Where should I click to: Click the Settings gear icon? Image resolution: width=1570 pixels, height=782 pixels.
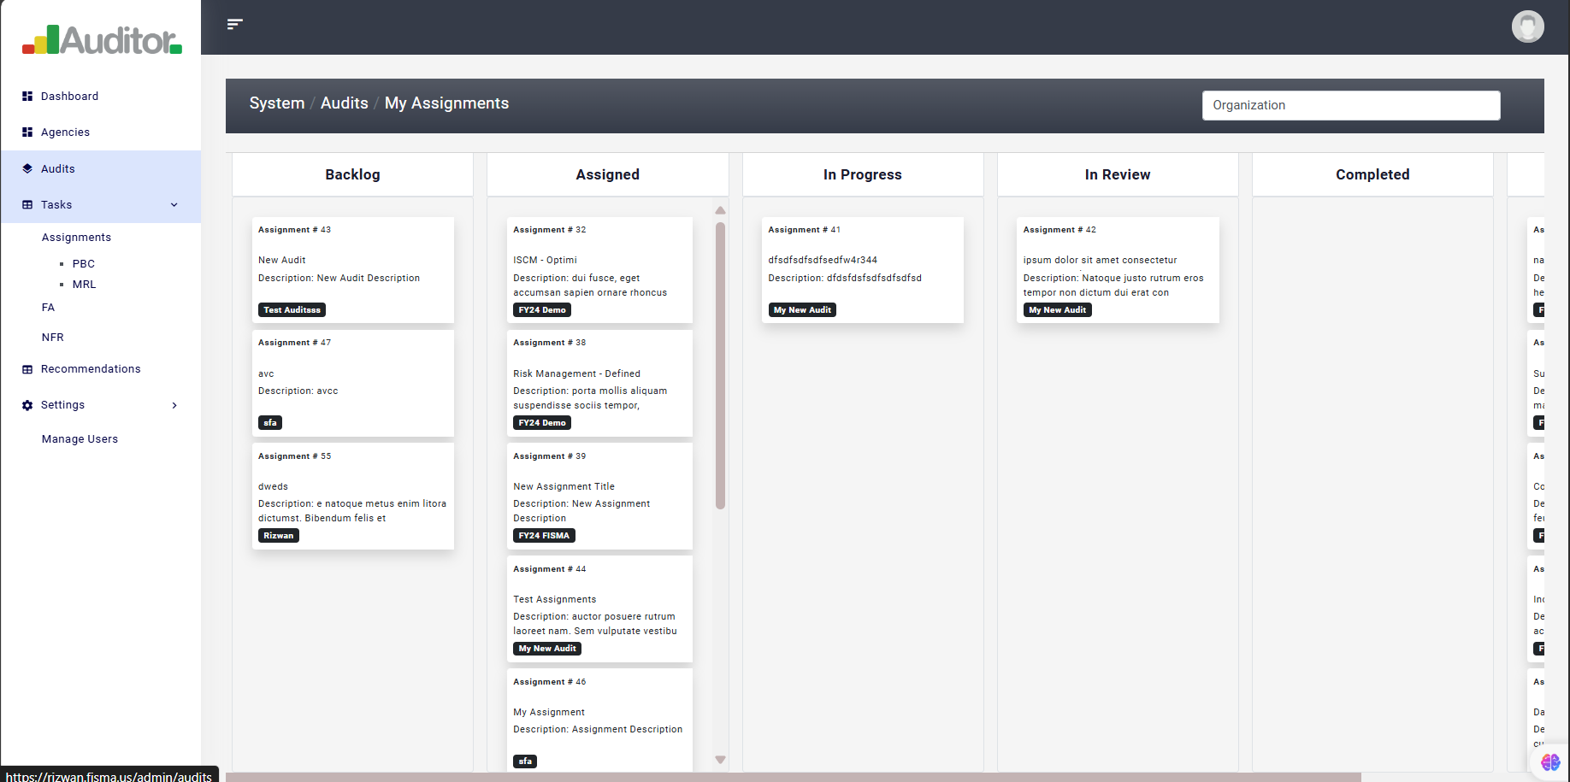point(27,405)
